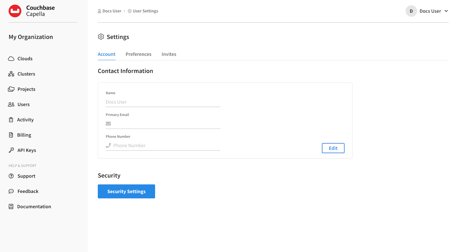
Task: Click the Billing document icon
Action: tap(11, 135)
